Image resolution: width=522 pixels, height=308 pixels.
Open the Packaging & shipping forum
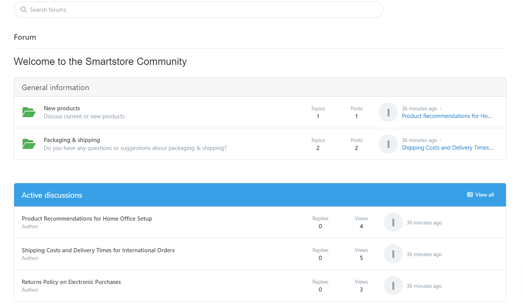[72, 140]
